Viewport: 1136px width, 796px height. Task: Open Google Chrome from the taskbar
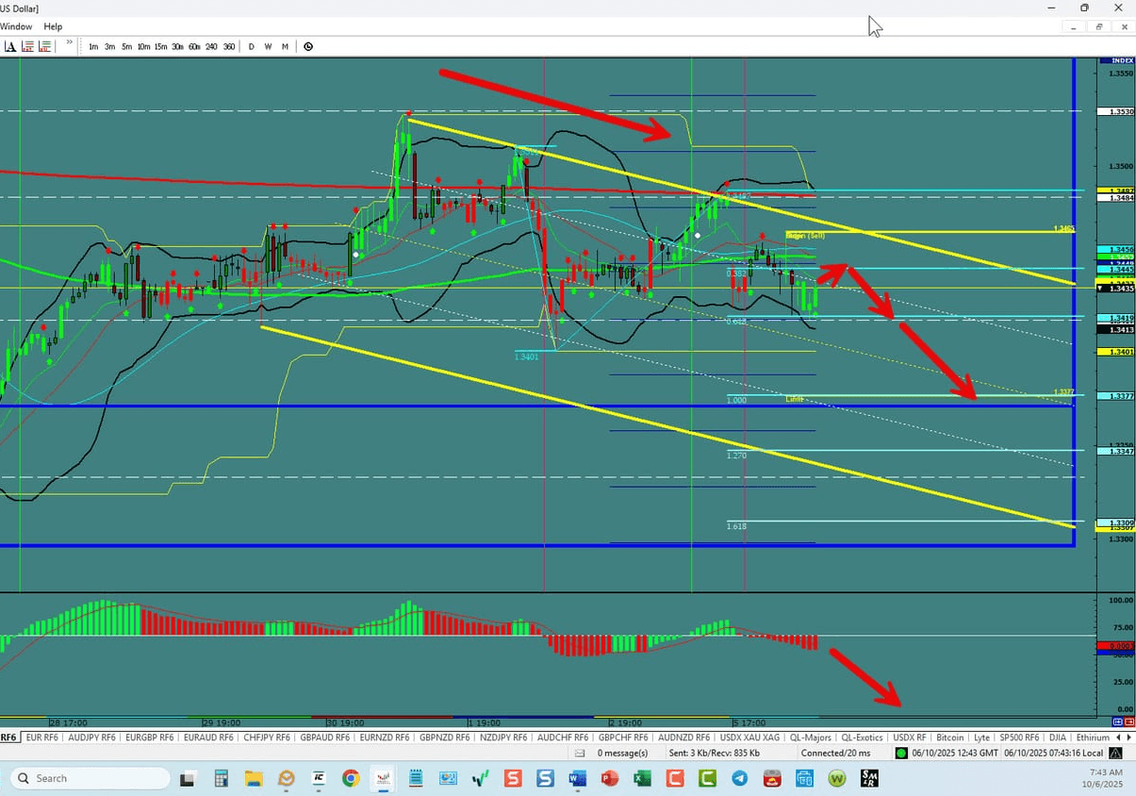350,778
